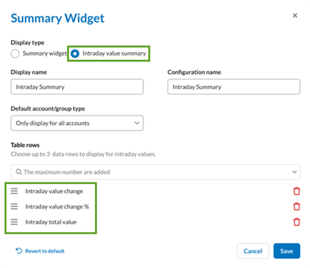This screenshot has height=268, width=310.
Task: Delete the Intraday value change row
Action: (x=296, y=191)
